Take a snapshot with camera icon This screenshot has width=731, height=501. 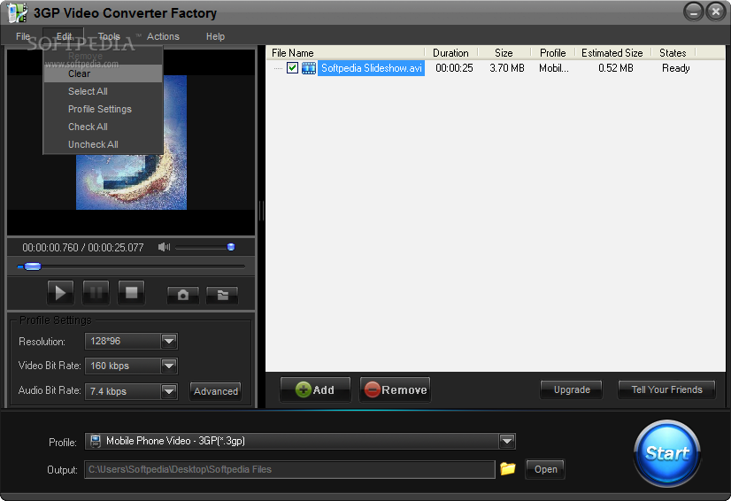click(x=183, y=295)
